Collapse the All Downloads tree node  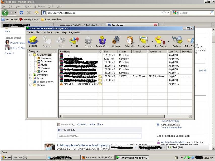30,55
